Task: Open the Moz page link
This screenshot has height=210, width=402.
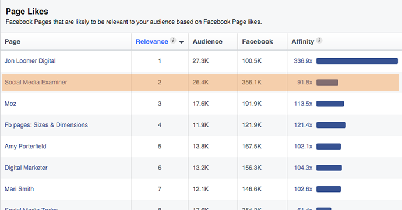Action: 10,104
